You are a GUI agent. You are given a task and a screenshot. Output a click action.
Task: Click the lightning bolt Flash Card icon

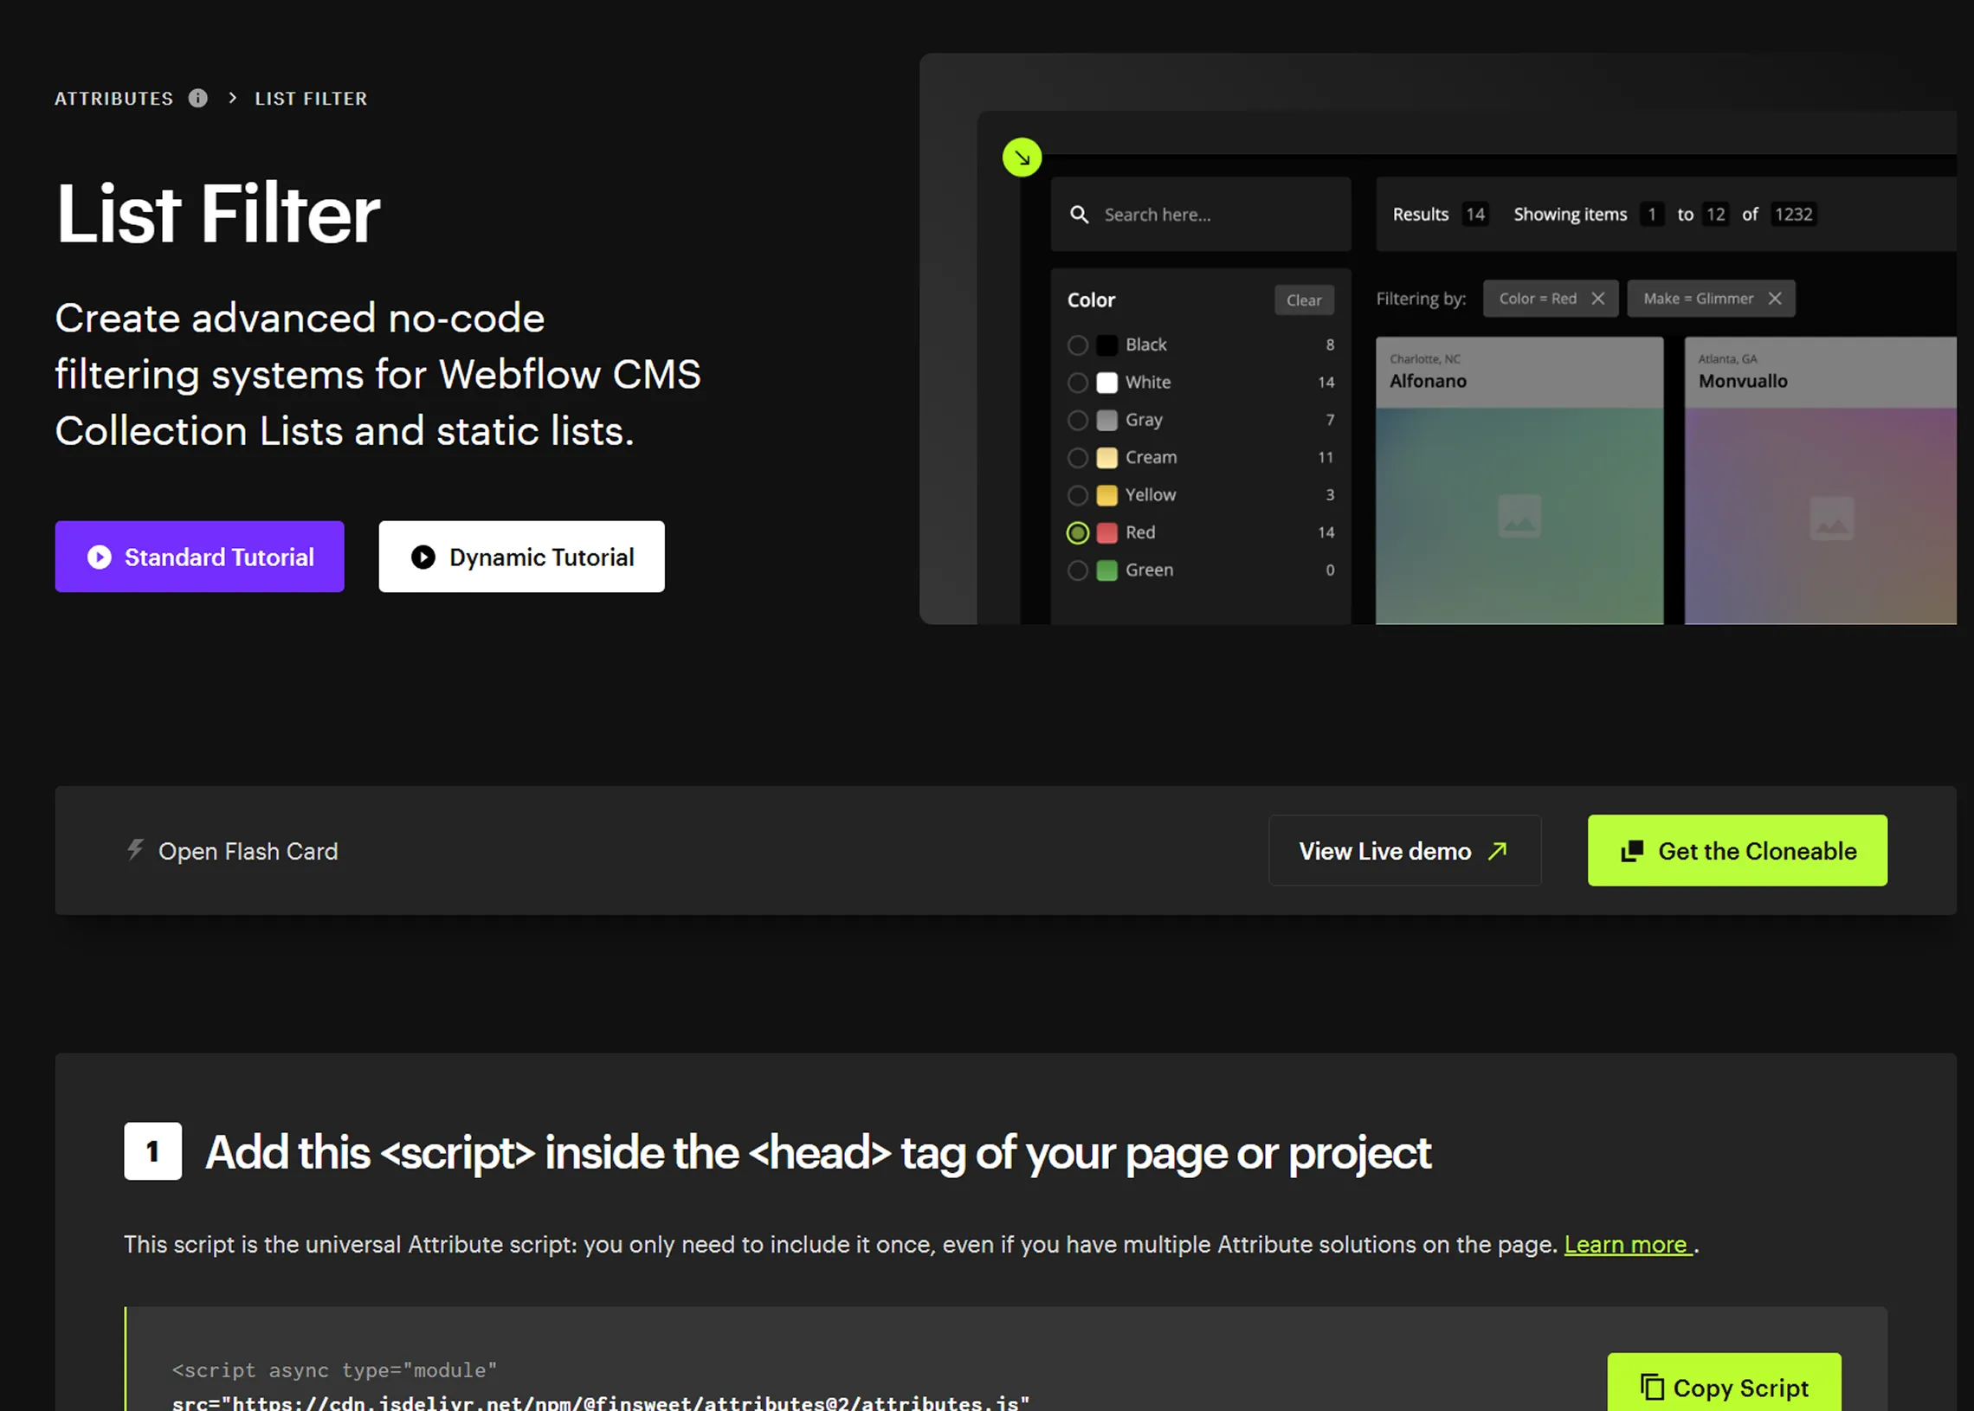(136, 850)
